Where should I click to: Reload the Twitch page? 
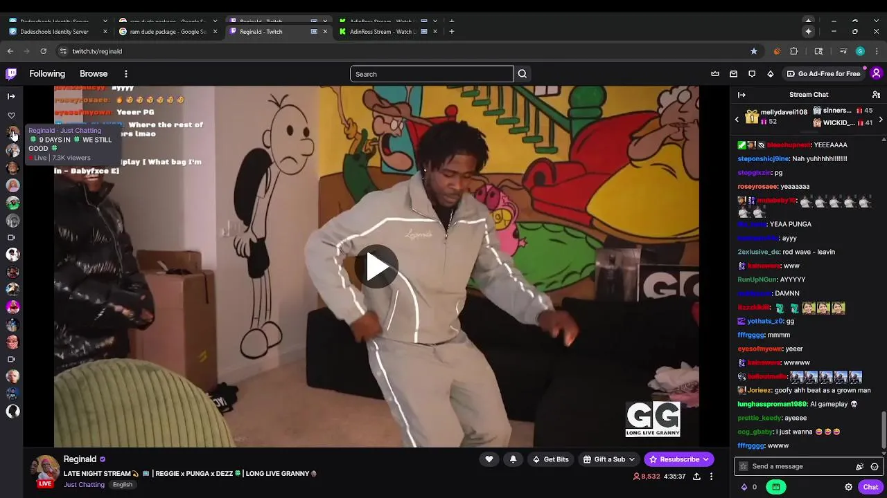[43, 51]
